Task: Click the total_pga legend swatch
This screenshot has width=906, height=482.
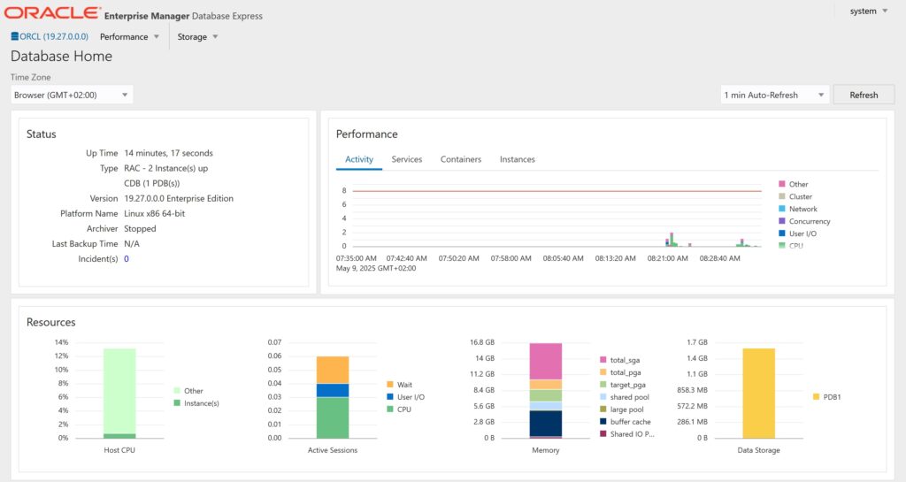Action: coord(603,372)
